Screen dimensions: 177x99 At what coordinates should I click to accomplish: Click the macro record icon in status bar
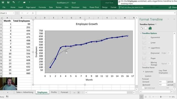[x=7, y=97]
